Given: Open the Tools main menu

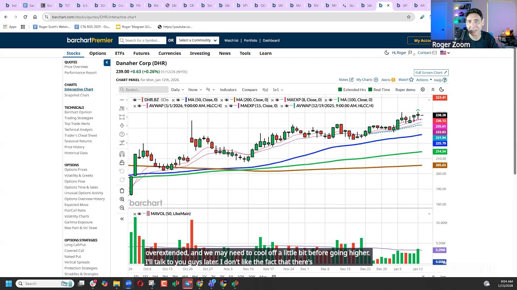Looking at the screenshot, I should click(245, 53).
